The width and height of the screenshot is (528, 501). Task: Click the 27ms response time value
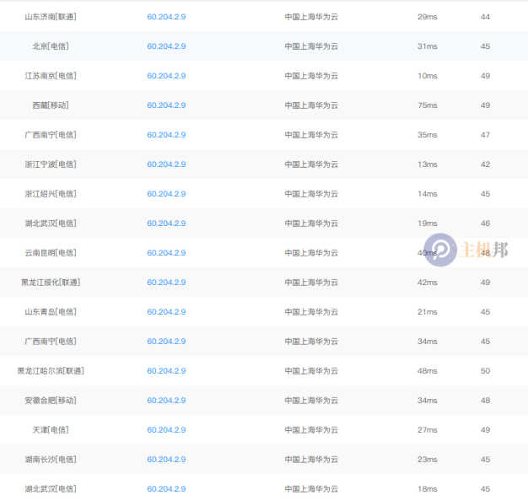428,430
